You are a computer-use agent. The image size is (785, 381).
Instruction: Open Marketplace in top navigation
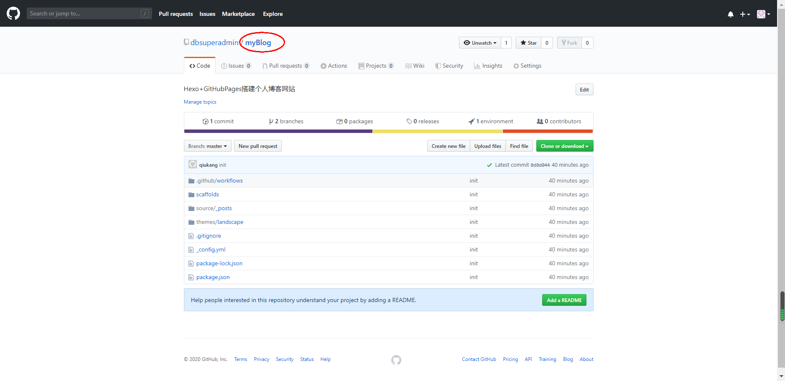[238, 14]
